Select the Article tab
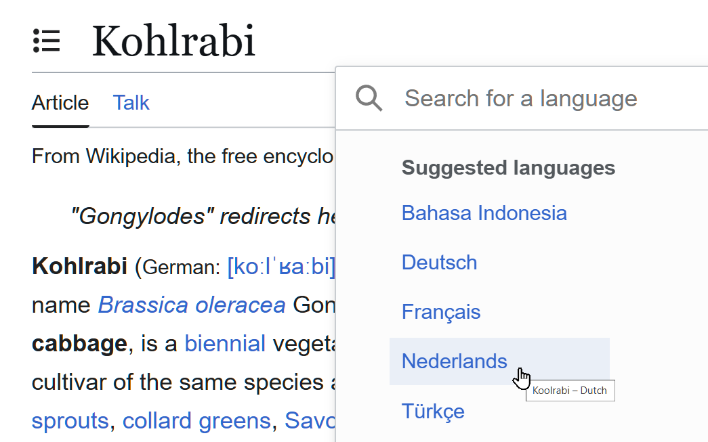This screenshot has height=442, width=708. 60,103
